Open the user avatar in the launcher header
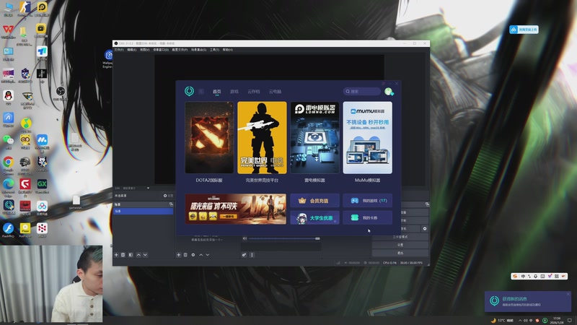 click(x=389, y=92)
